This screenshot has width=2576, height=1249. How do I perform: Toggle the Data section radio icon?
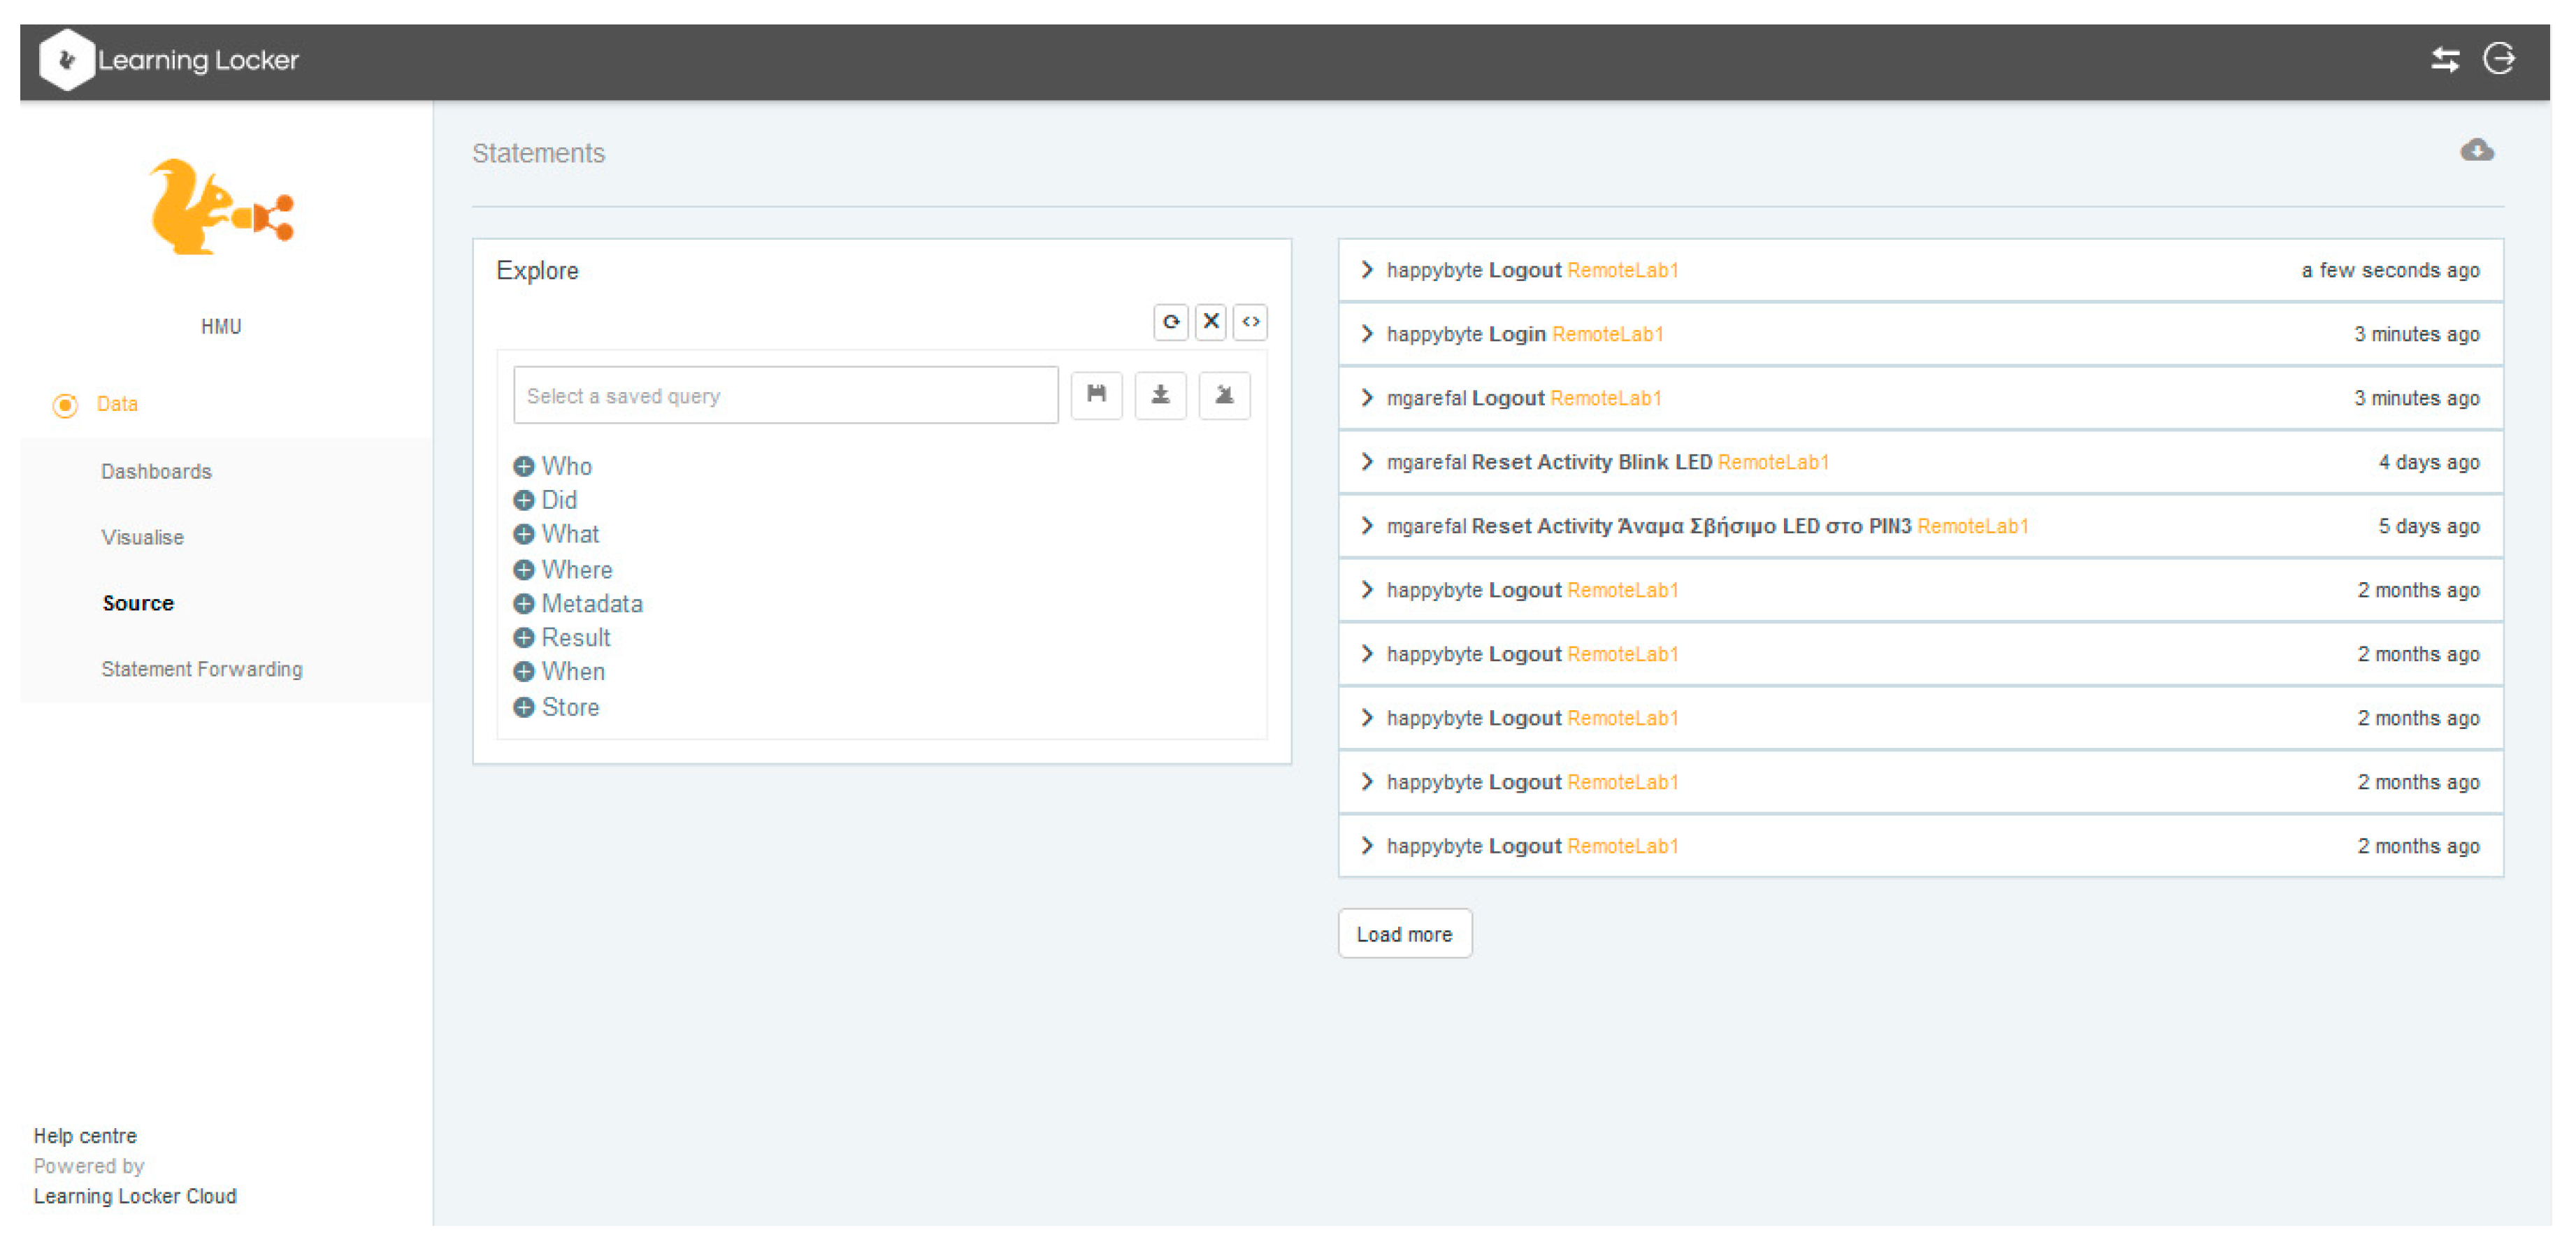point(65,405)
